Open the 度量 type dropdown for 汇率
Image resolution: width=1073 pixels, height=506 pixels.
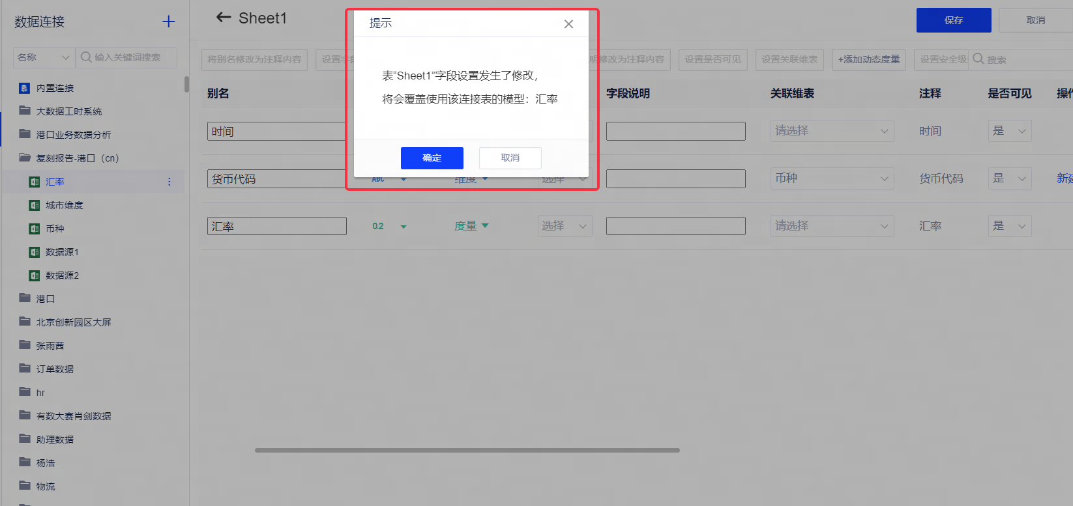coord(471,226)
